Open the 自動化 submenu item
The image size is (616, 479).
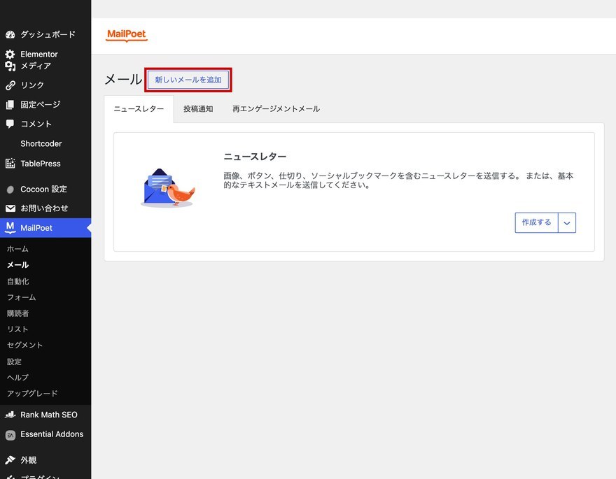[17, 281]
